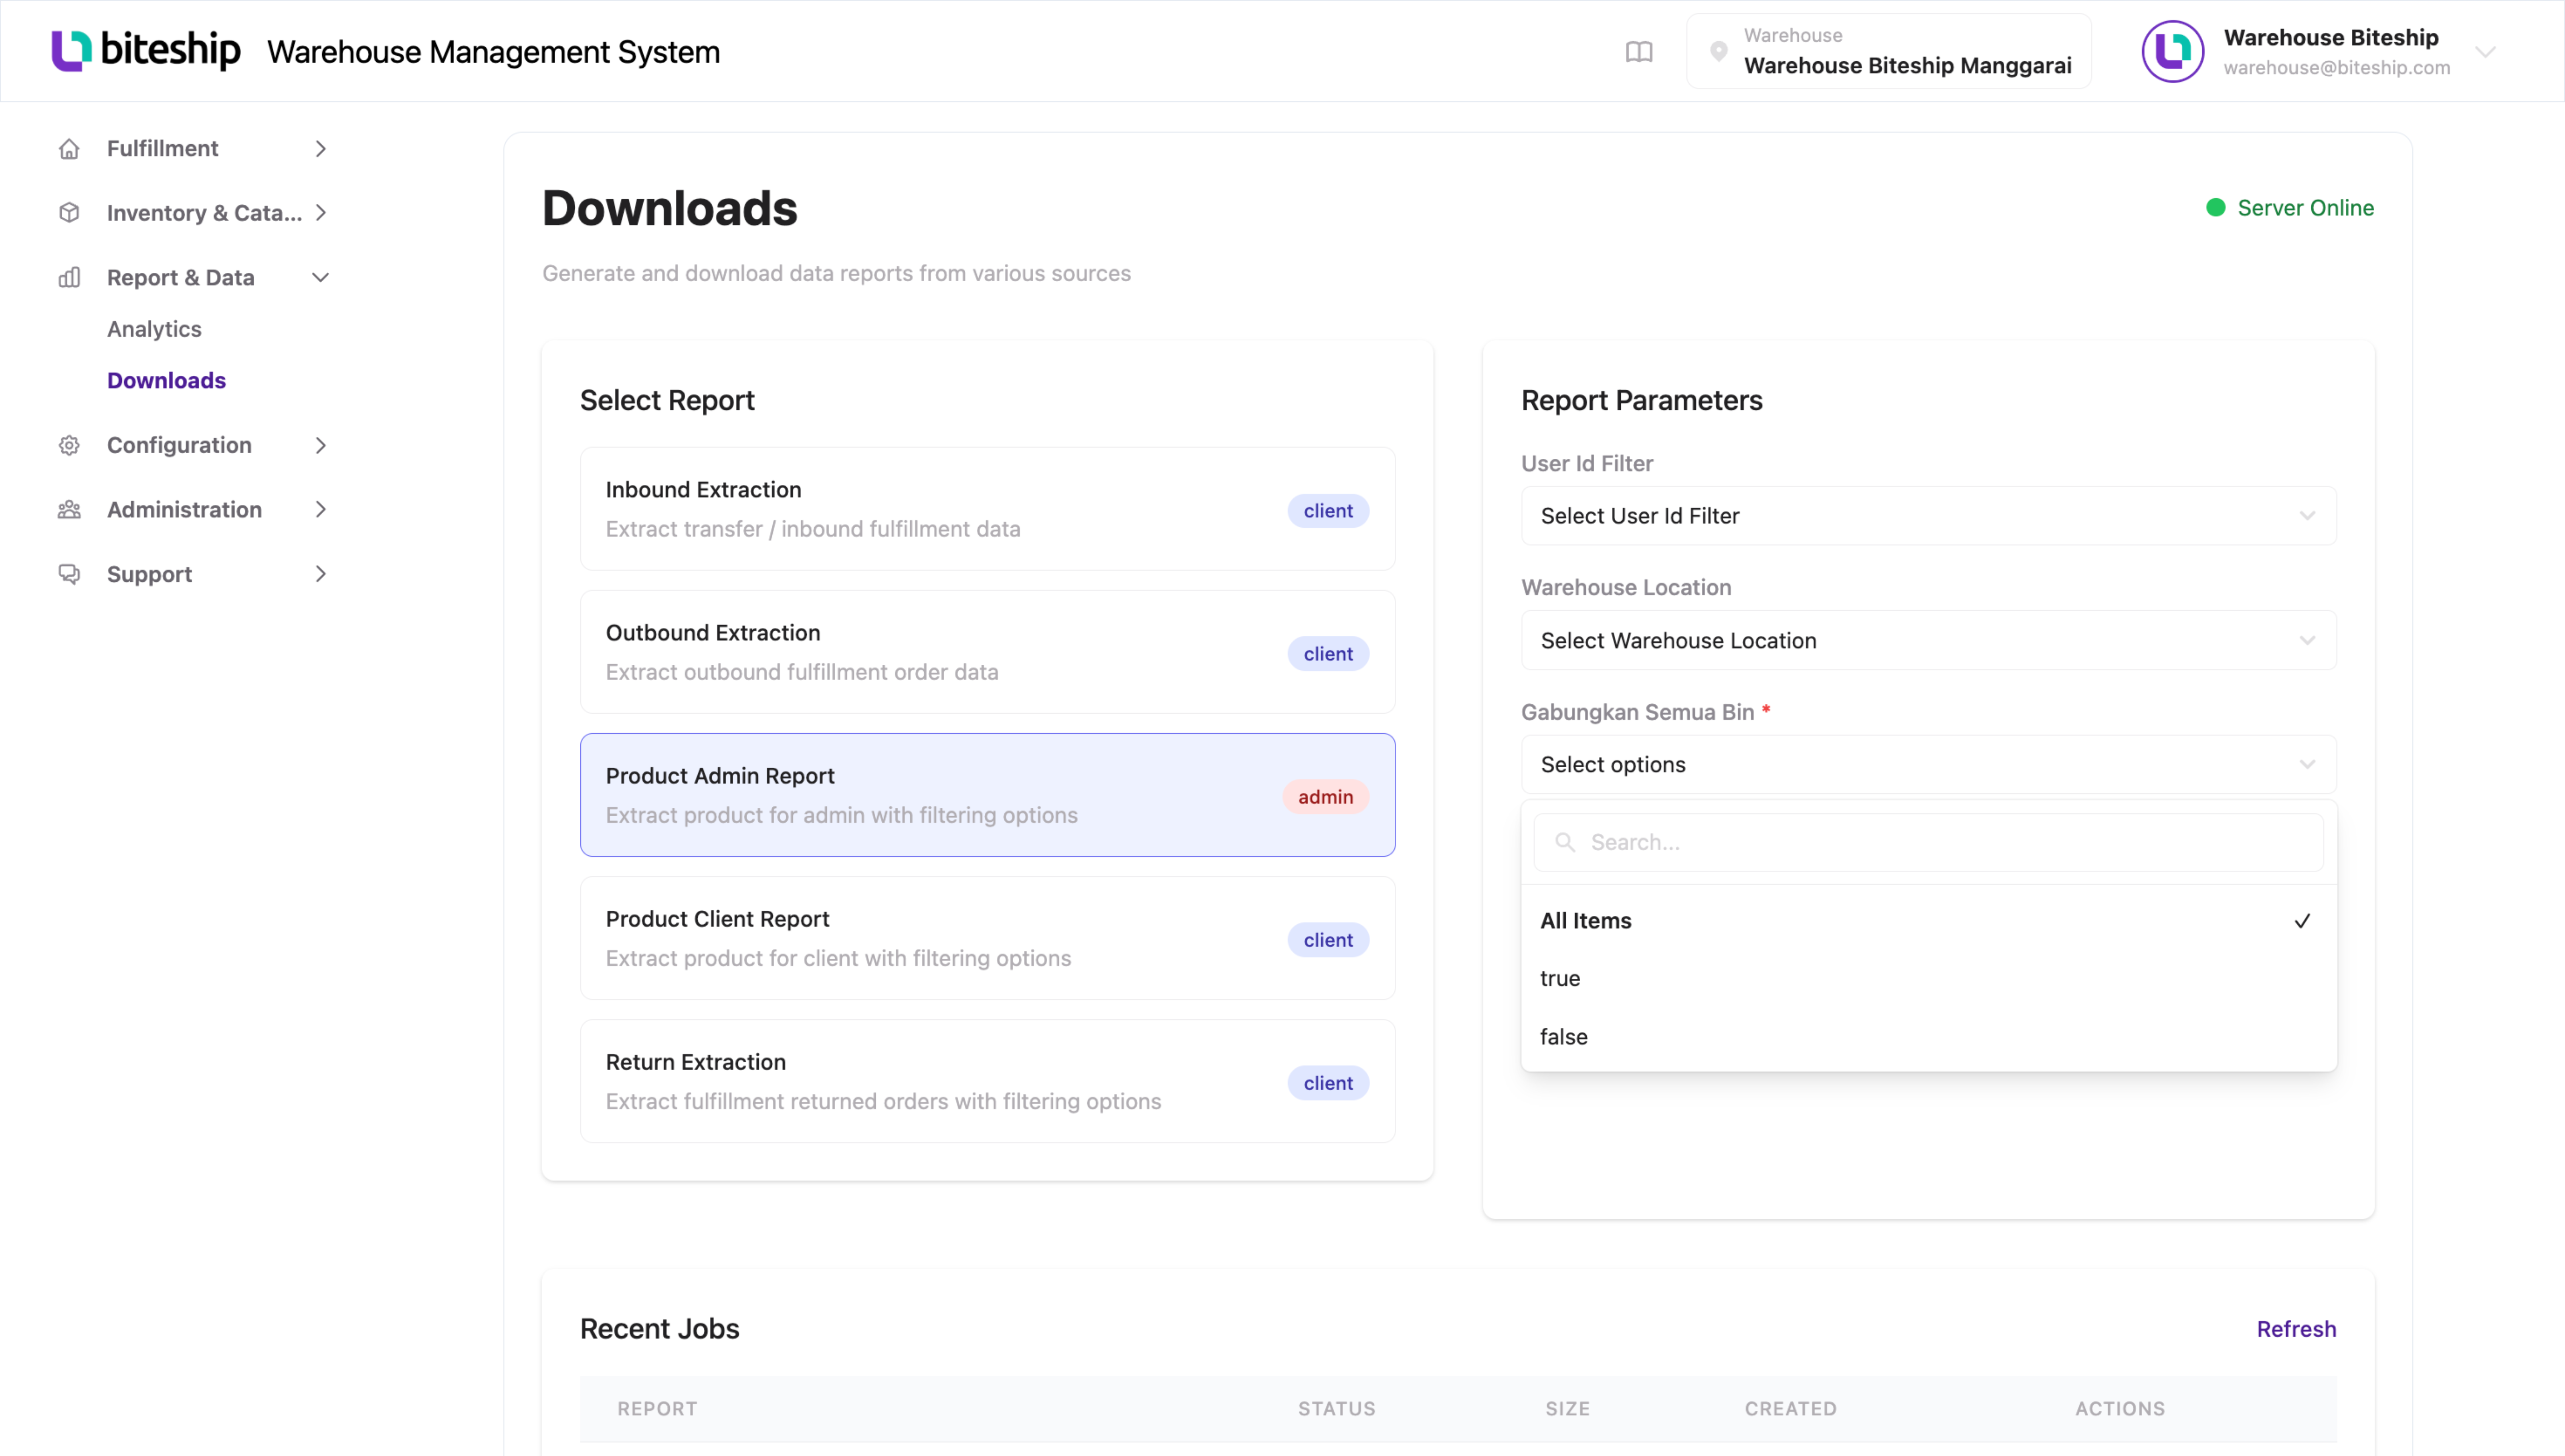Screen dimensions: 2565x1456
Task: Focus the Search field in options dropdown
Action: [x=1928, y=842]
